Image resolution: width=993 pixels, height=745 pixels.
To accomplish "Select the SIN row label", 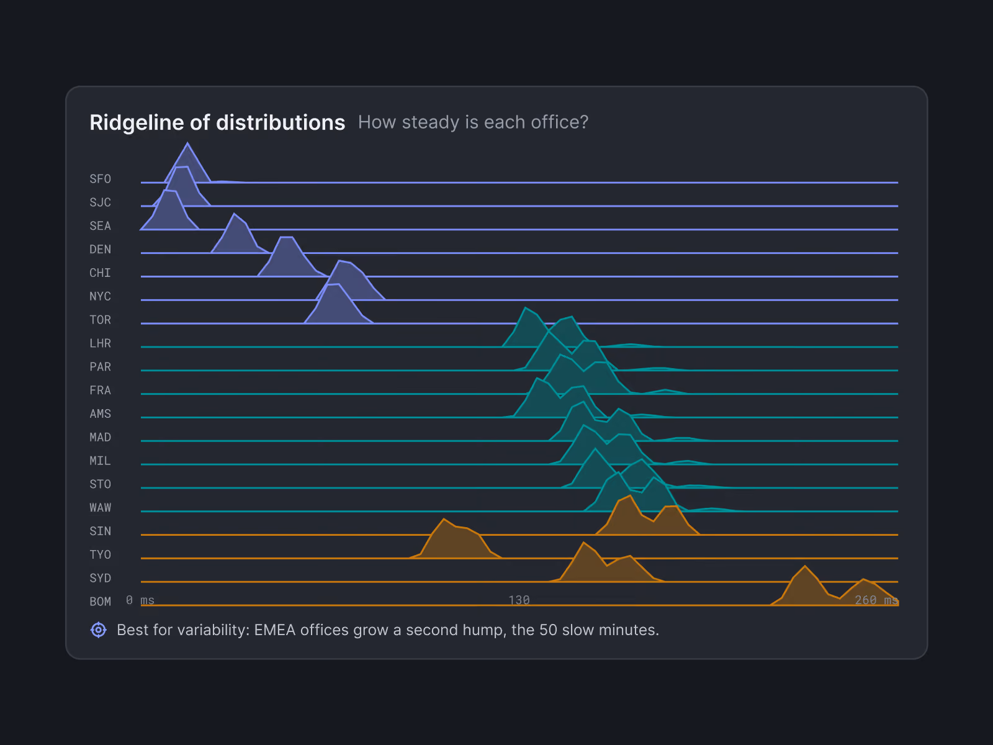I will pyautogui.click(x=100, y=531).
